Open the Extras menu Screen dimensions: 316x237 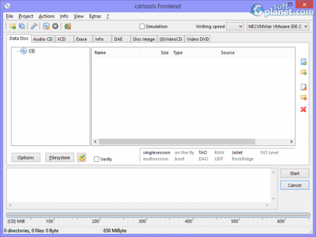tap(95, 16)
